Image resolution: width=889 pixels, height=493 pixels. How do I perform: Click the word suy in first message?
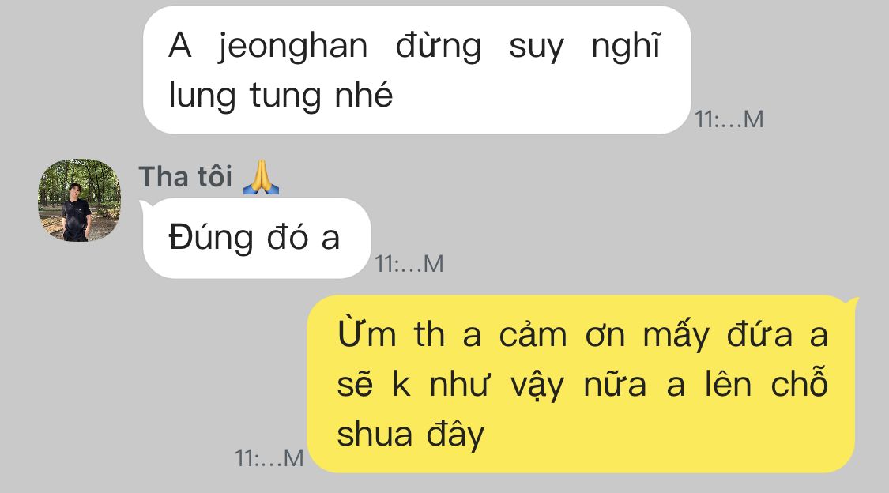(537, 47)
